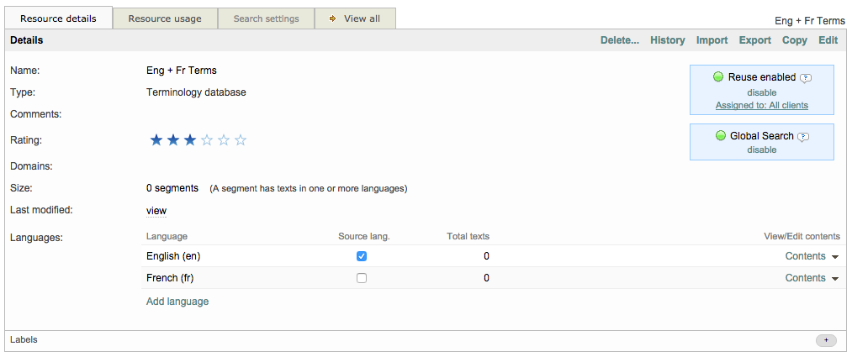View the last modified details
Viewport: 852px width, 357px height.
pyautogui.click(x=156, y=211)
